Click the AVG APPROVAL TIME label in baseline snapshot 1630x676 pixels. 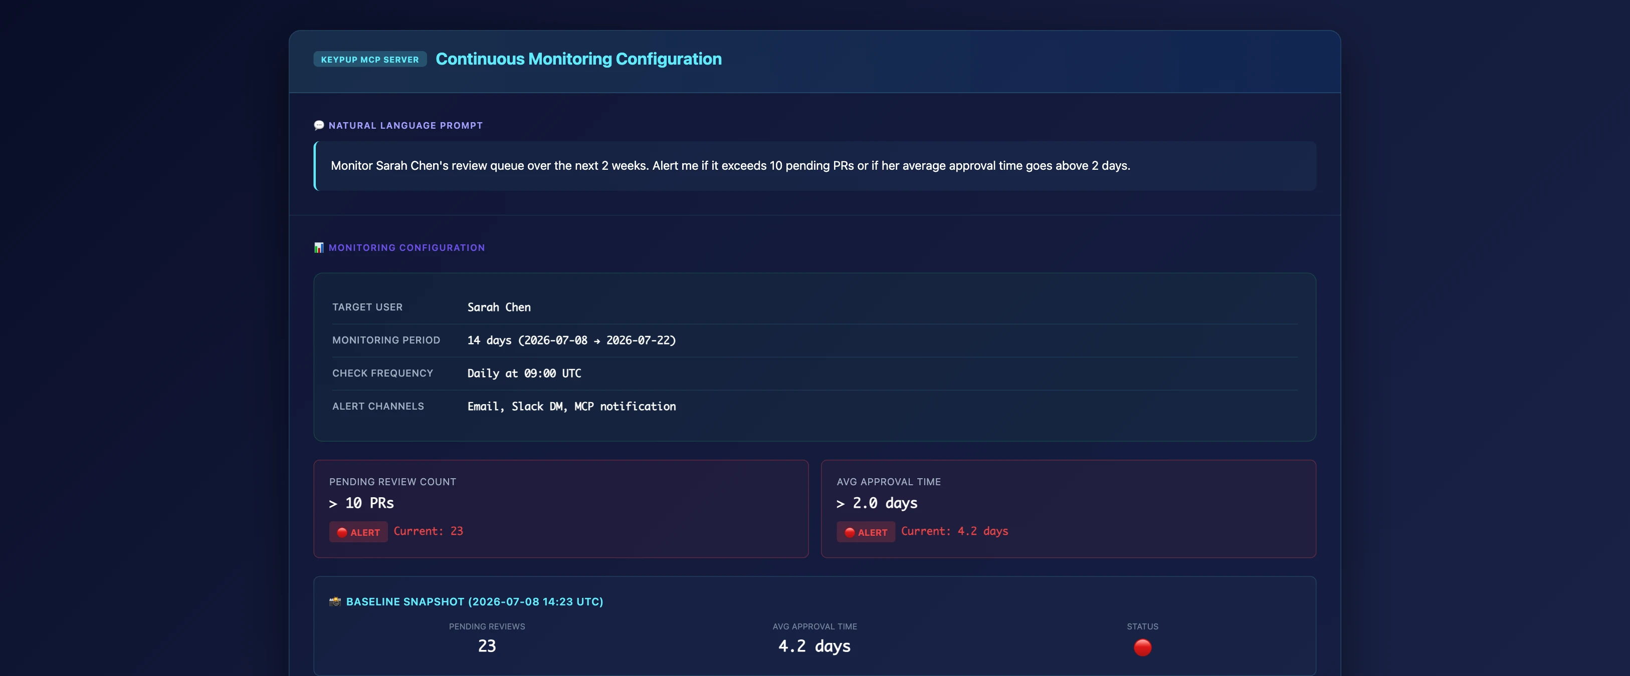pos(814,626)
